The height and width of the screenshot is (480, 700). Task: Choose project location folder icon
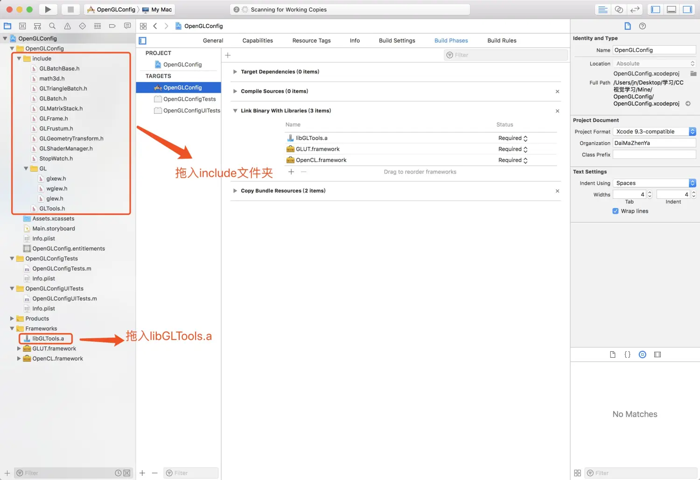pos(693,74)
